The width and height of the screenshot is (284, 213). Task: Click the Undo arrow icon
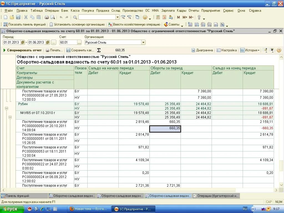(x=61, y=17)
